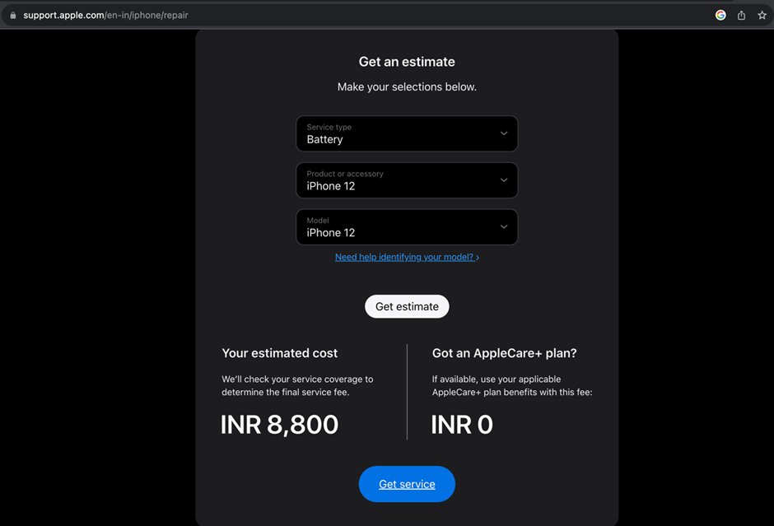This screenshot has height=526, width=774.
Task: Click the chevron arrow beside Battery
Action: (x=503, y=133)
